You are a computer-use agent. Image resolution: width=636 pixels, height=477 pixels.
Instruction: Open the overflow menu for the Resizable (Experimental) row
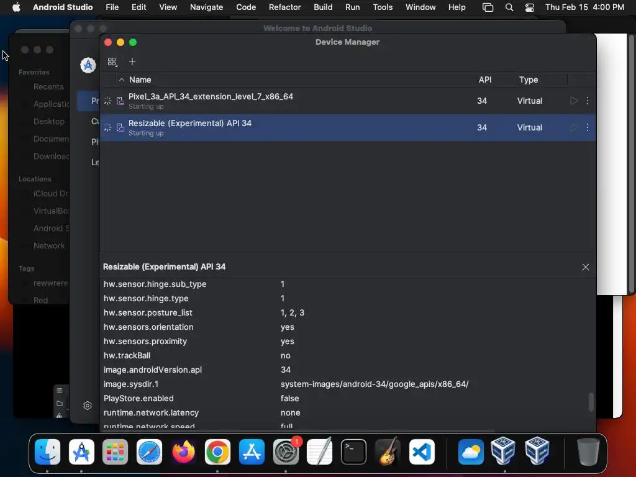pyautogui.click(x=588, y=127)
